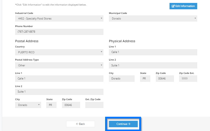Viewport: 210px width, 131px height.
Task: Click the Postal Address Line 2 field
Action: click(59, 92)
